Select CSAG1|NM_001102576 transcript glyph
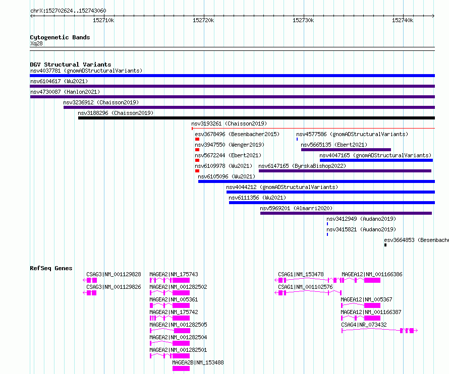 [x=308, y=293]
